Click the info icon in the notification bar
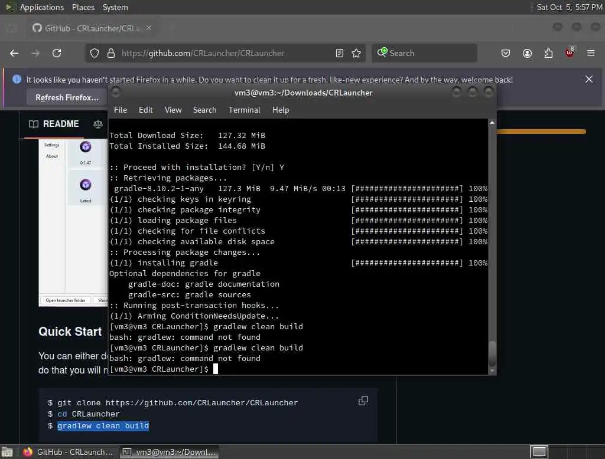The height and width of the screenshot is (459, 605). 17,80
